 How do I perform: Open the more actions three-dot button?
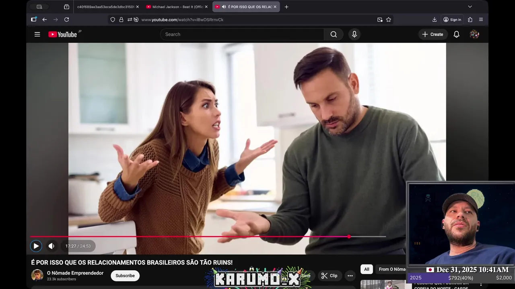point(350,276)
